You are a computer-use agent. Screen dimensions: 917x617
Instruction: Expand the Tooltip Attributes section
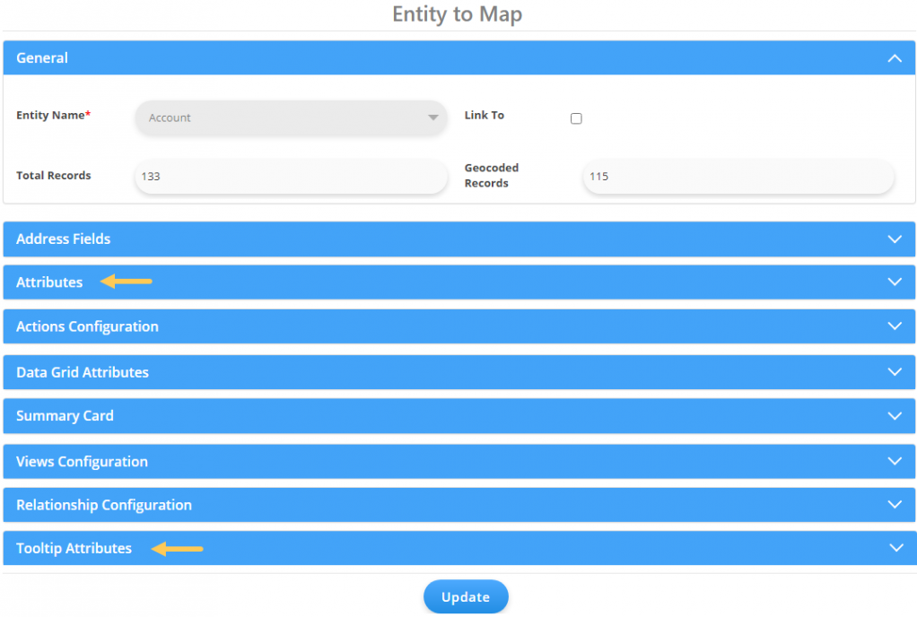tap(895, 548)
